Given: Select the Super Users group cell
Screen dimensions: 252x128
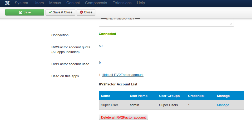Looking at the screenshot, I should [x=169, y=105].
